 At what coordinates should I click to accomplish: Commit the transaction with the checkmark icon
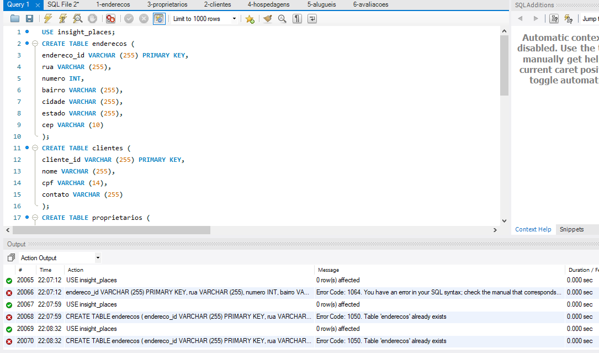click(129, 19)
